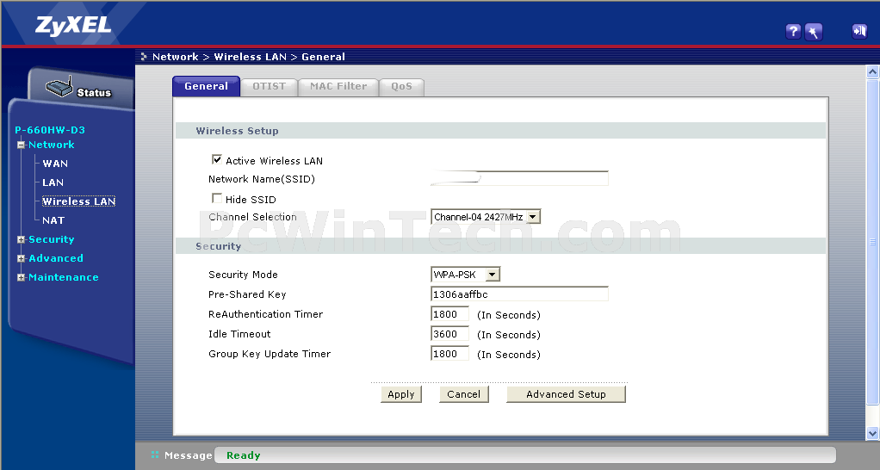Screen dimensions: 880x470
Task: Open the Security Mode dropdown
Action: pyautogui.click(x=465, y=275)
